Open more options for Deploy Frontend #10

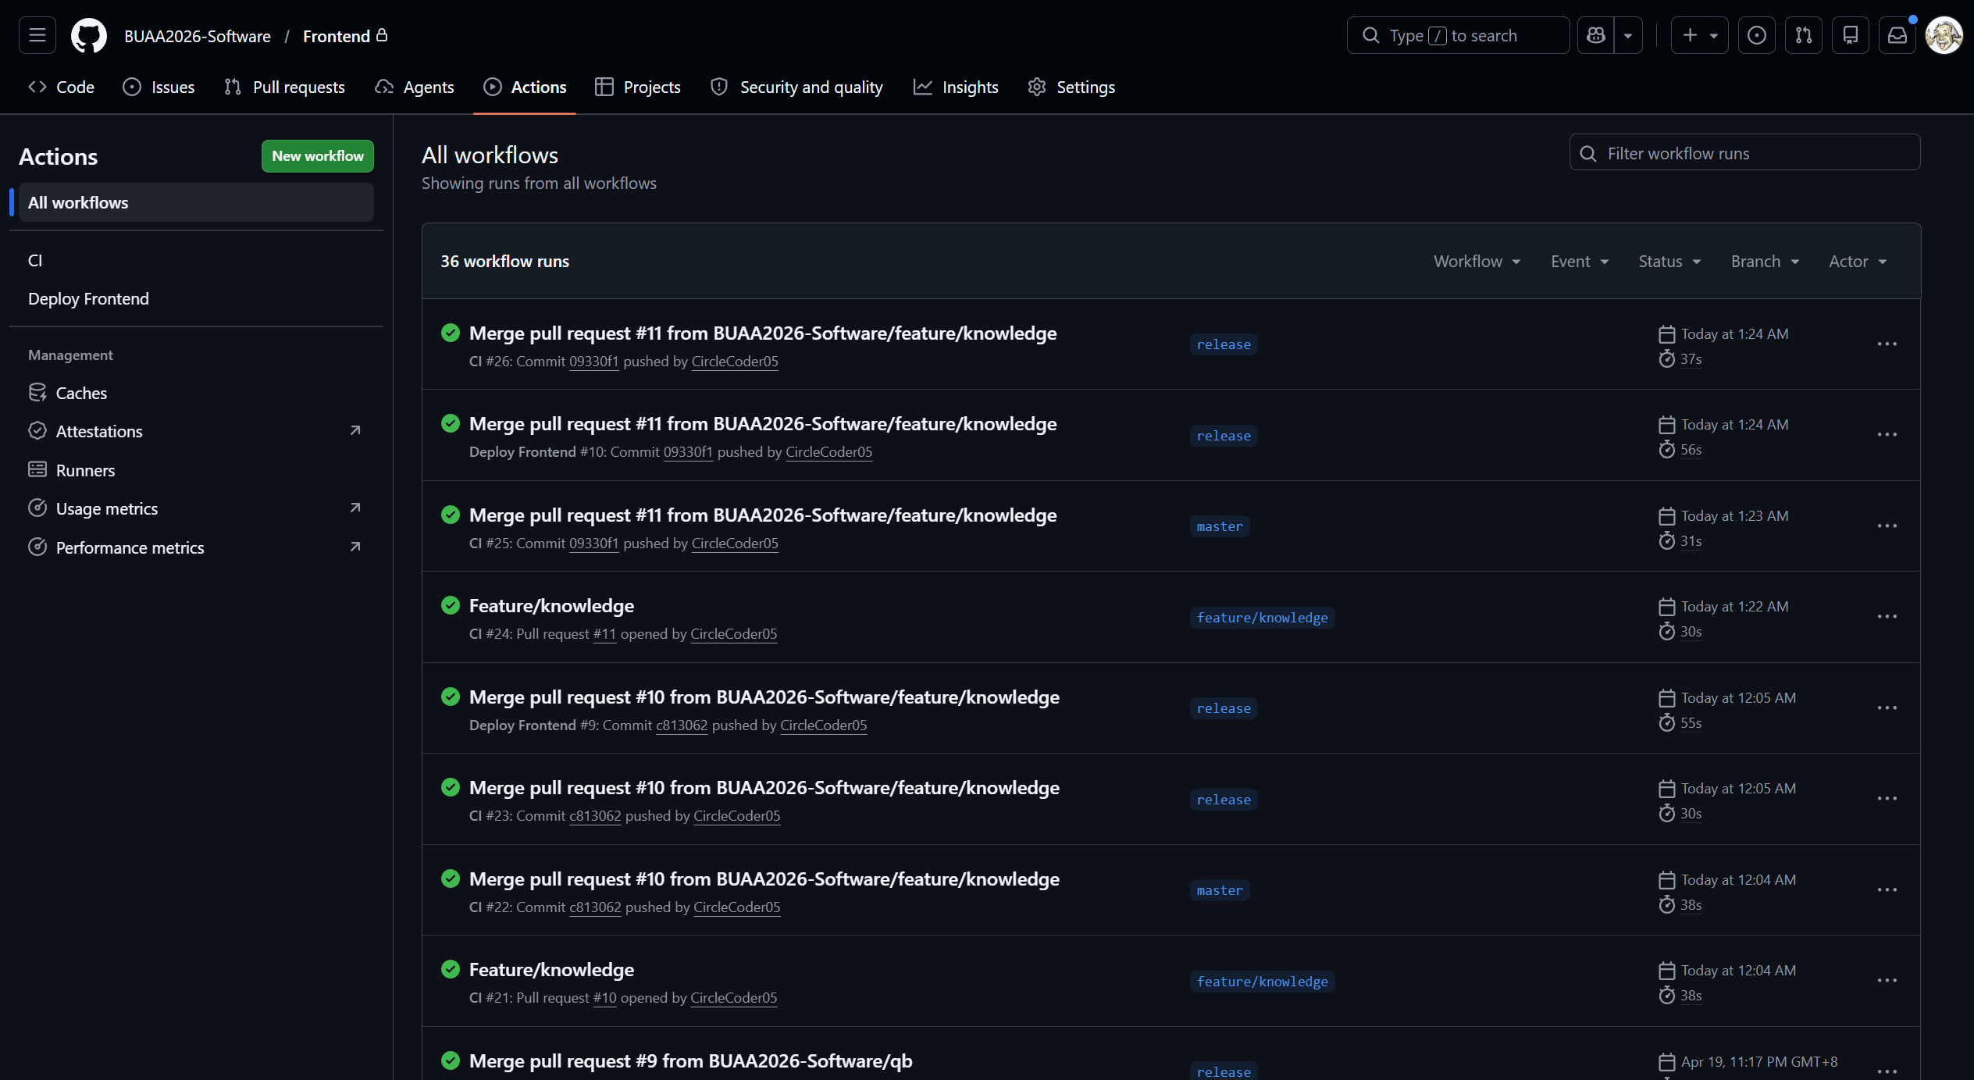[x=1887, y=434]
